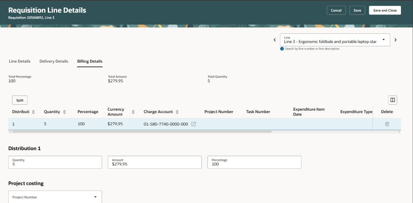
Task: Edit the Distribution 1 Percentage field
Action: (254, 162)
